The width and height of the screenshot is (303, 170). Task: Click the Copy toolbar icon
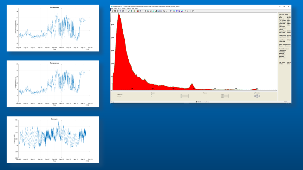(x=120, y=11)
